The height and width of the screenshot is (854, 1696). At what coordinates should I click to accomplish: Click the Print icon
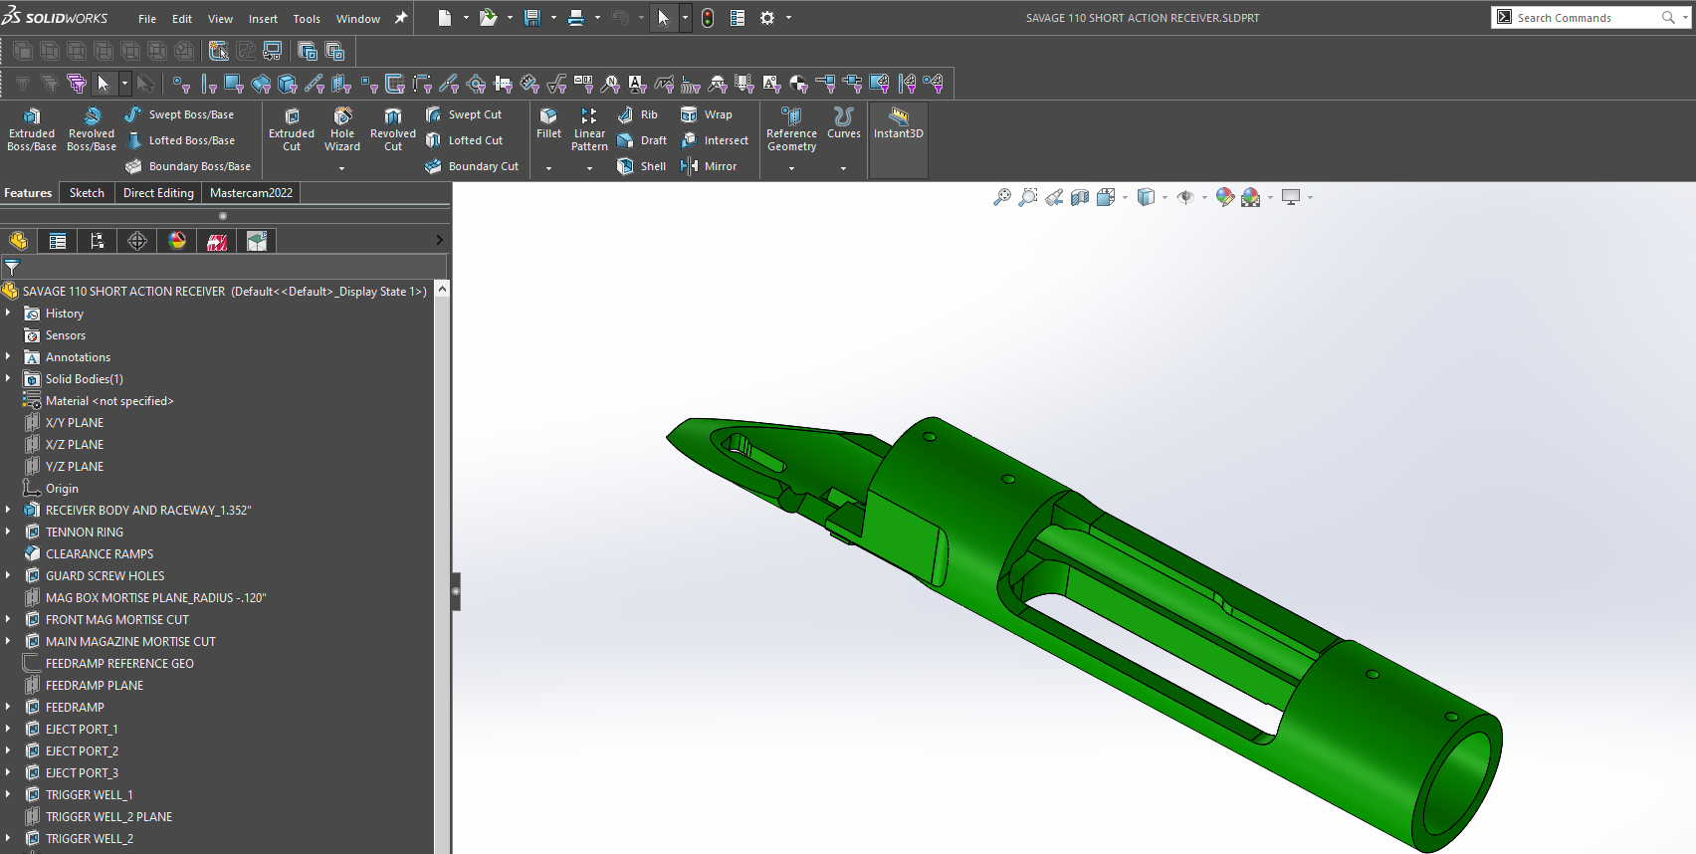576,18
